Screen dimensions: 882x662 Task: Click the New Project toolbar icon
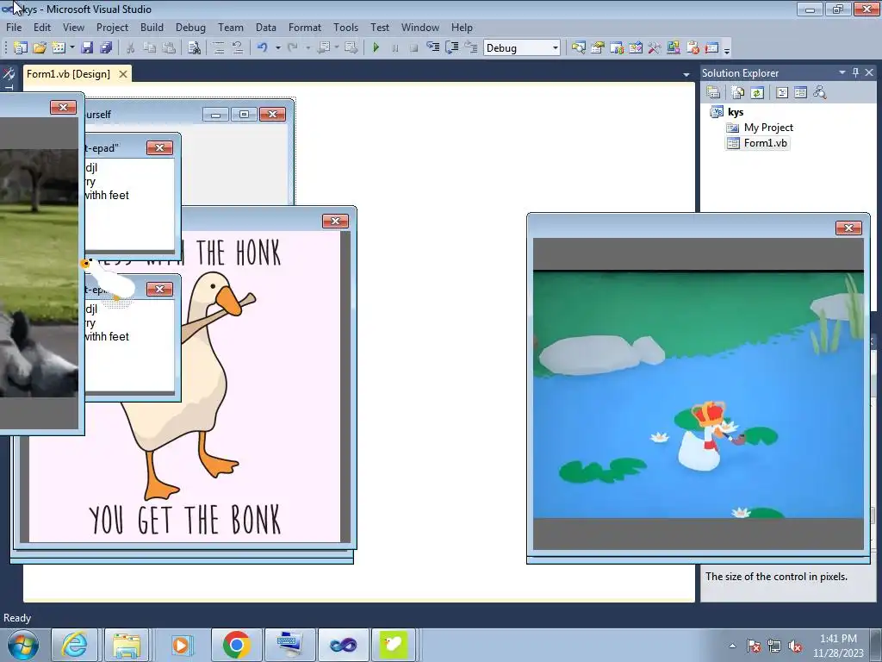[21, 48]
